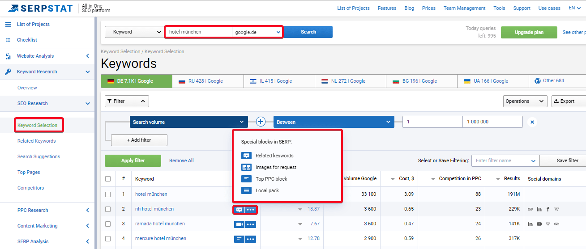Viewport: 586px width, 249px height.
Task: Click YouTube icon in ramada hotel münchen row
Action: pos(539,224)
